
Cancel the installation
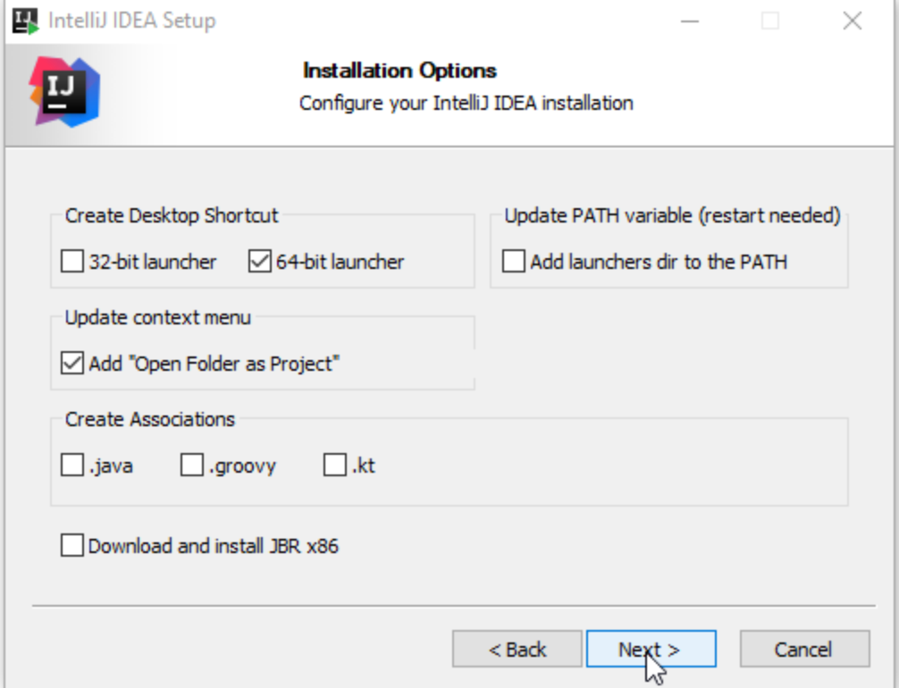click(x=803, y=649)
